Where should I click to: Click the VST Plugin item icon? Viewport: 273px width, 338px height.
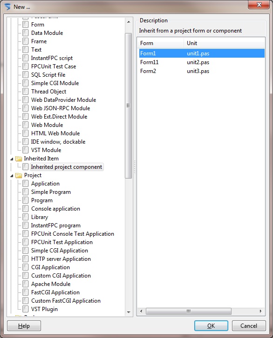pos(26,309)
